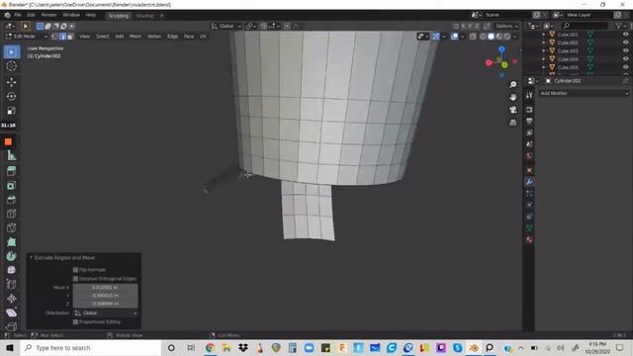The width and height of the screenshot is (633, 356).
Task: Select the Rotate tool
Action: 11,97
